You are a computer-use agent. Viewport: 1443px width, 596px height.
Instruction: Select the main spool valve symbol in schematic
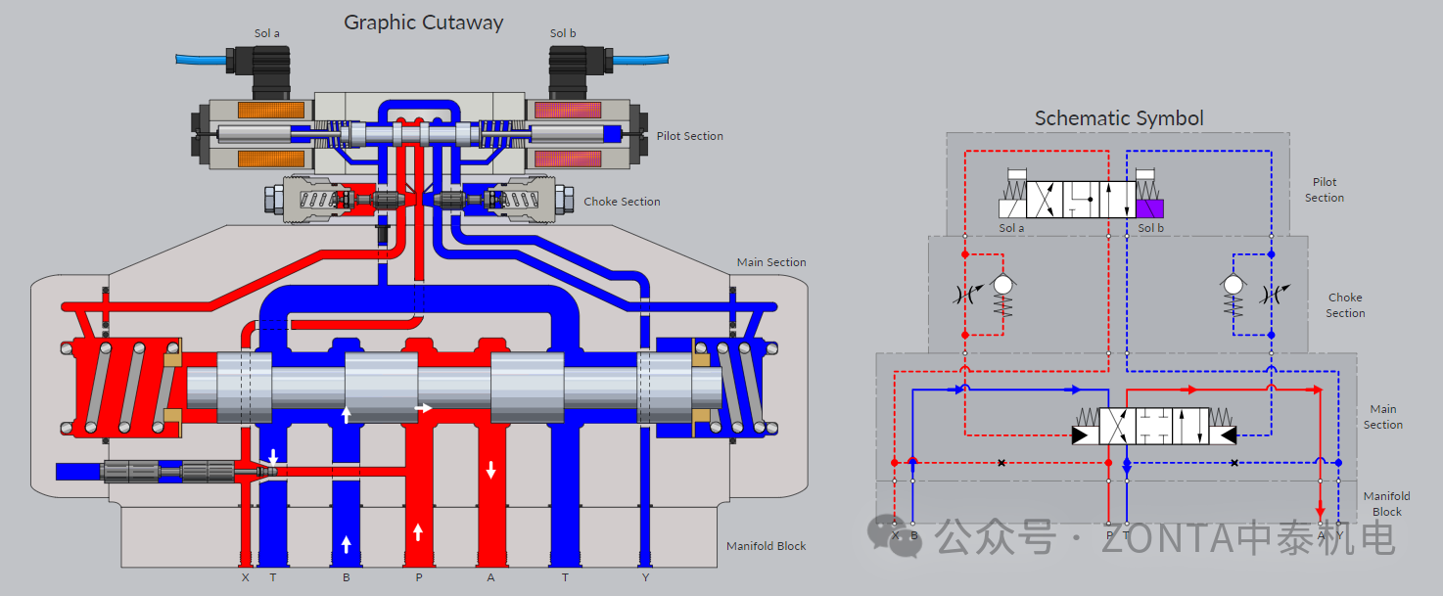point(1154,427)
